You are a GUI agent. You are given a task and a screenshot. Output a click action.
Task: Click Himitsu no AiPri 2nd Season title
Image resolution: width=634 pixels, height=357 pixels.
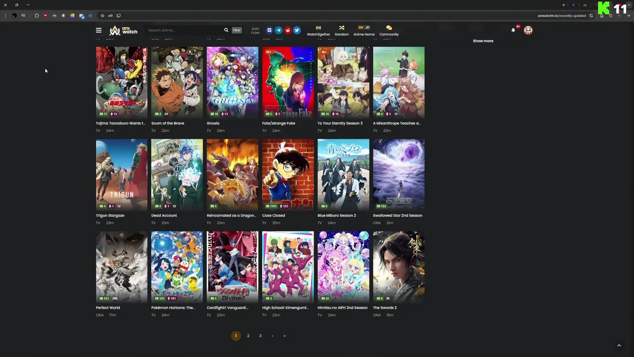[342, 308]
